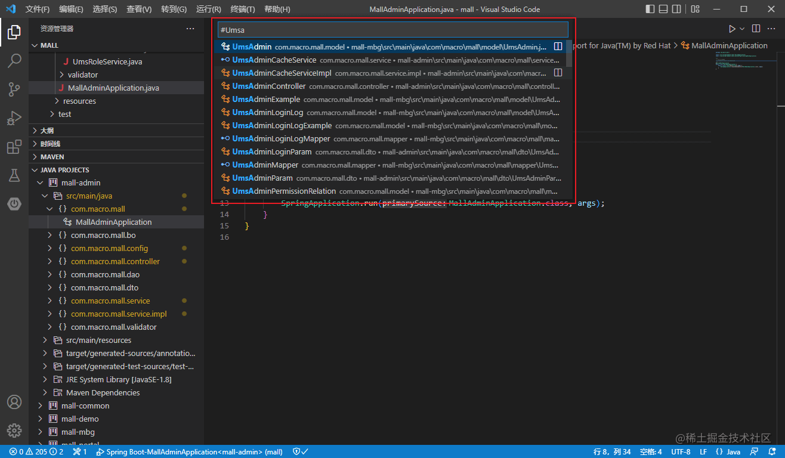The image size is (785, 458).
Task: Open the Manage gear icon
Action: [x=14, y=430]
